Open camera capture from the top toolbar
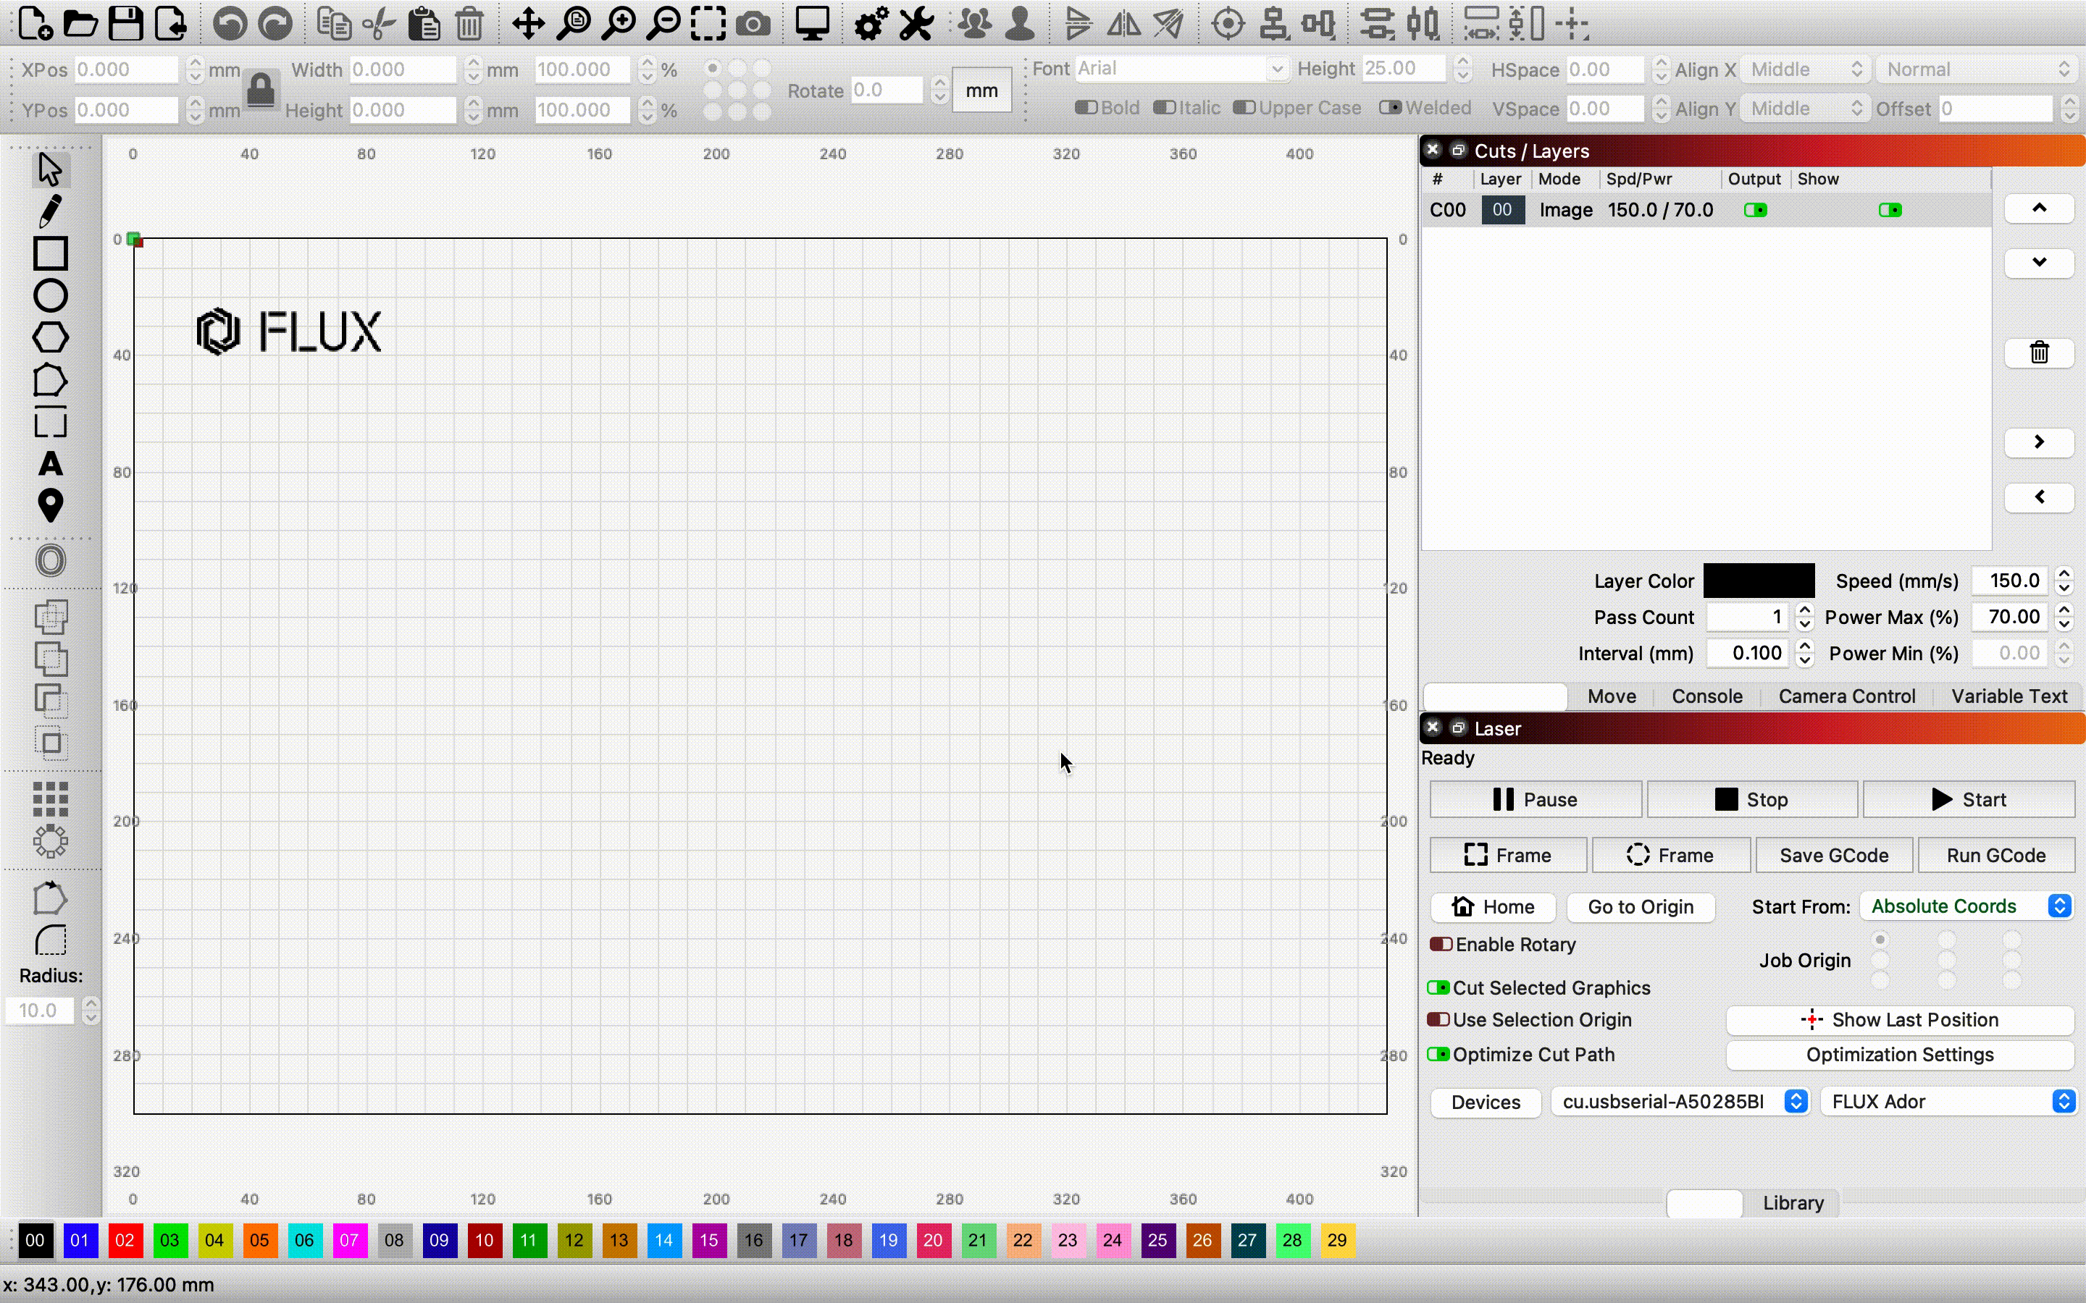 point(753,23)
